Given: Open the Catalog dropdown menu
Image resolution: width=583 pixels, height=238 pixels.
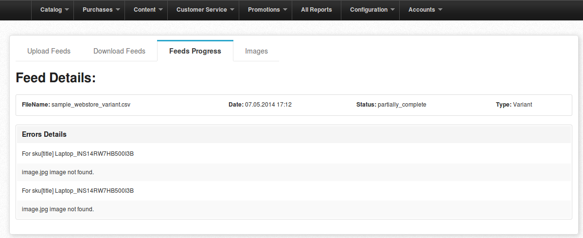Looking at the screenshot, I should pyautogui.click(x=54, y=10).
